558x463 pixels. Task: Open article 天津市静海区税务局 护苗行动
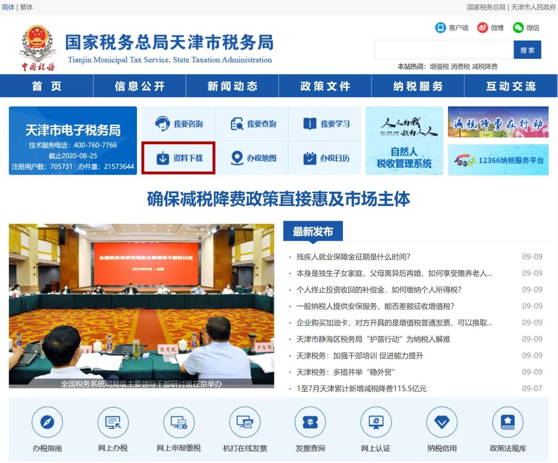(x=374, y=339)
